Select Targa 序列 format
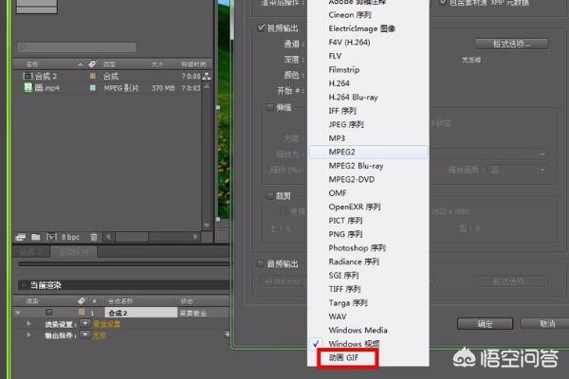The height and width of the screenshot is (379, 569). (348, 303)
